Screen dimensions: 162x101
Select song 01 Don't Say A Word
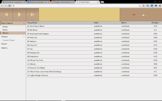click(x=94, y=26)
